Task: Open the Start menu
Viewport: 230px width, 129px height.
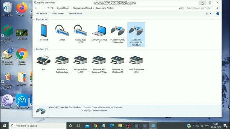Action: [4, 126]
